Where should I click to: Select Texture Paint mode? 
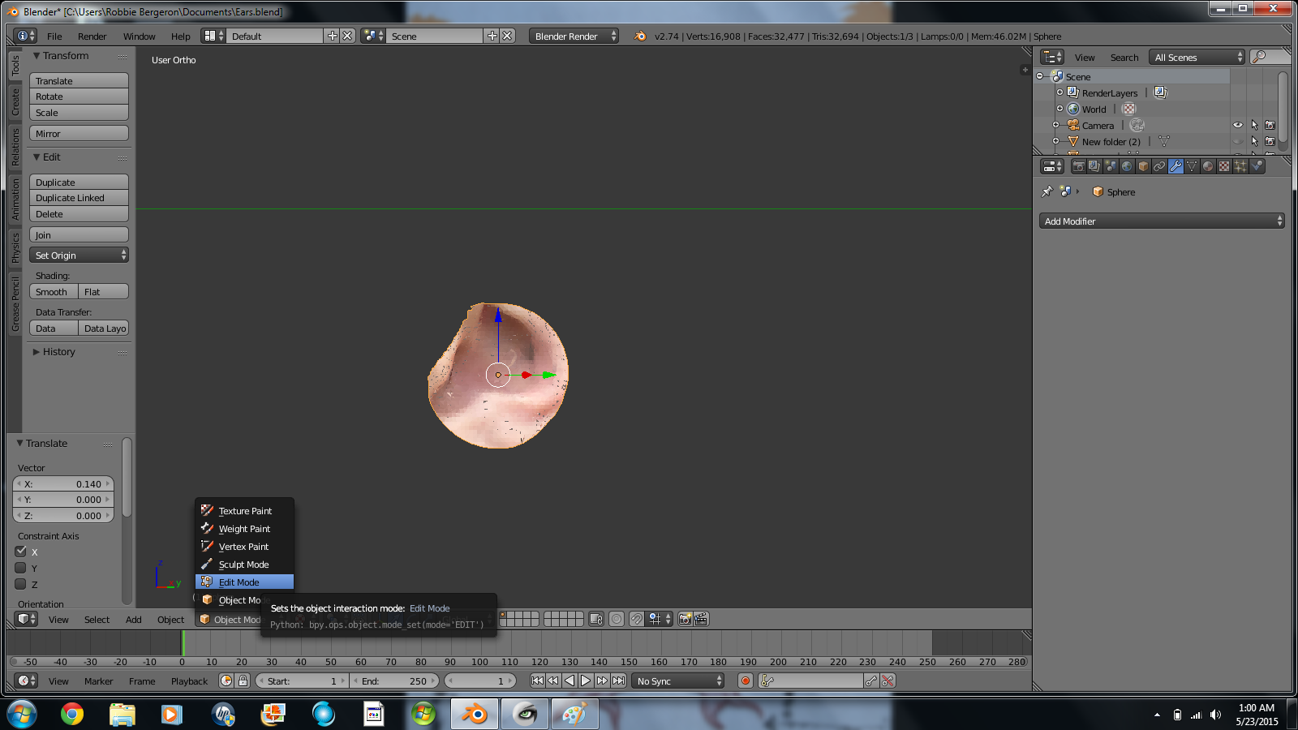[245, 511]
